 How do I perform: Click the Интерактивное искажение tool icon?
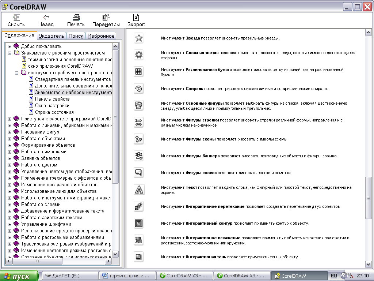[x=138, y=240]
